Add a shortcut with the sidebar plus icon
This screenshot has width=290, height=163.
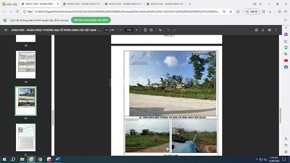[286, 28]
